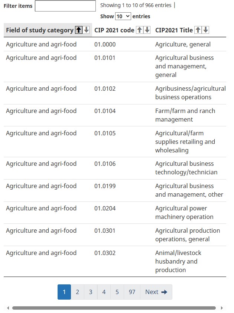Viewport: 234px width, 313px height.
Task: Click the row with code 01.0104
Action: (x=115, y=115)
